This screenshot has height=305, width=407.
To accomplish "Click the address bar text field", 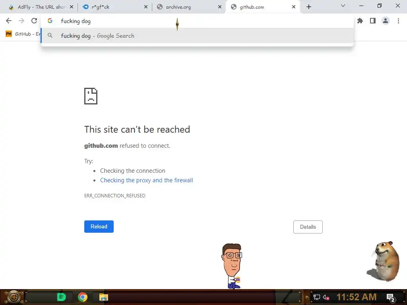I will [197, 21].
